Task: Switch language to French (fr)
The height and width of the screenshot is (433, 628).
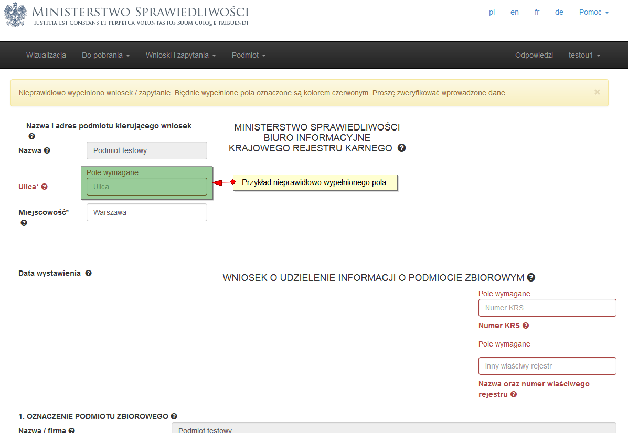Action: point(537,13)
